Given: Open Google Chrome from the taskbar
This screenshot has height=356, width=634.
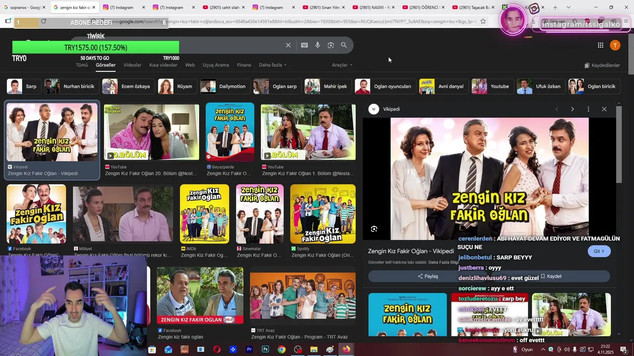Looking at the screenshot, I should (x=281, y=350).
